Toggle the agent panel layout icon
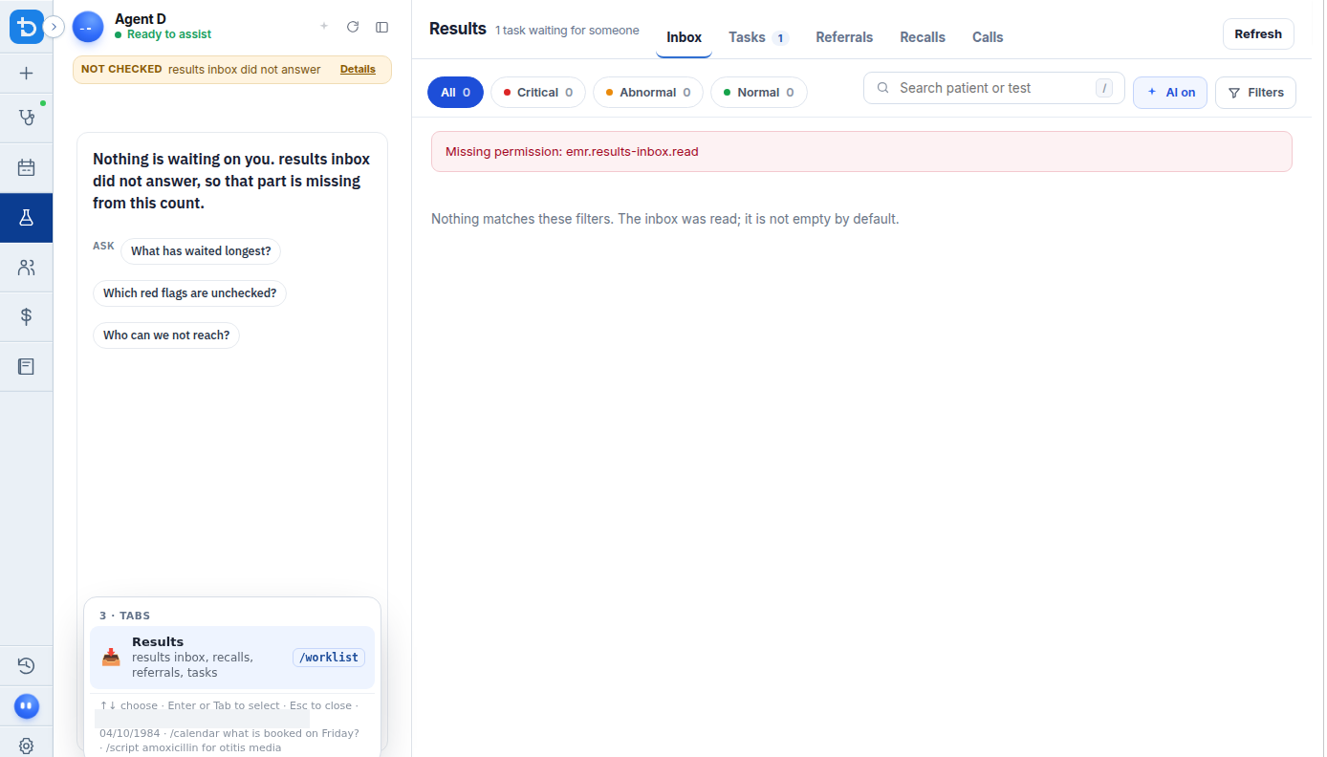The image size is (1327, 757). pos(382,27)
